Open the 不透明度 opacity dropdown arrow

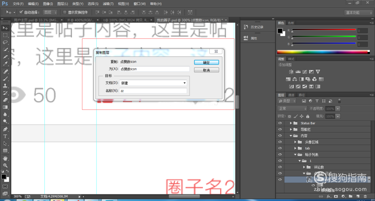click(338, 109)
